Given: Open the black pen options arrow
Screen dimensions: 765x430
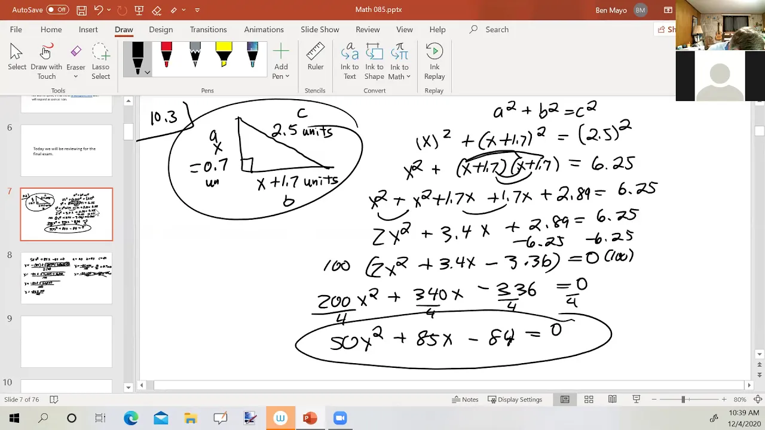Looking at the screenshot, I should click(x=147, y=72).
